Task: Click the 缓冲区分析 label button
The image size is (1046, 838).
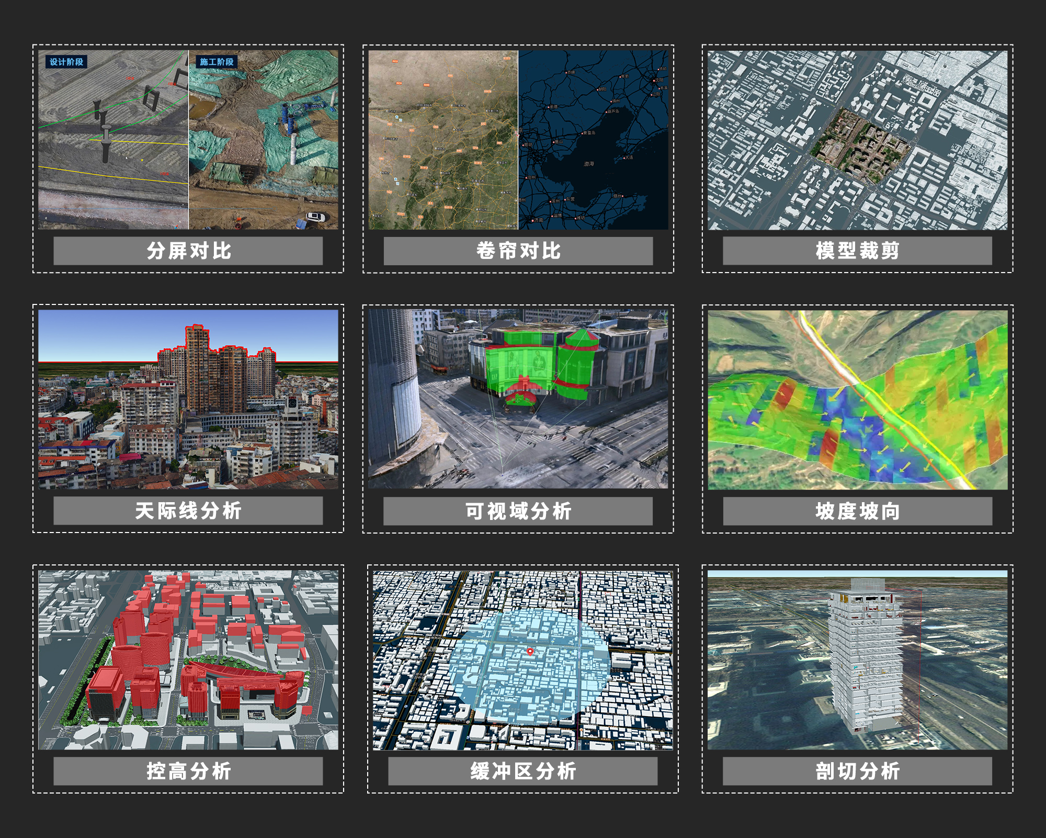Action: (x=522, y=771)
